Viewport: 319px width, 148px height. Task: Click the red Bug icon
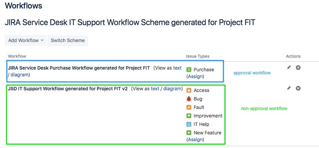[189, 99]
